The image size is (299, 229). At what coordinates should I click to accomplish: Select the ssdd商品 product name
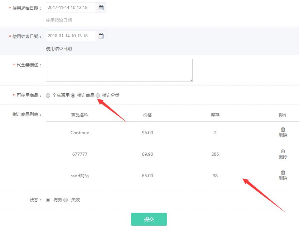click(80, 176)
